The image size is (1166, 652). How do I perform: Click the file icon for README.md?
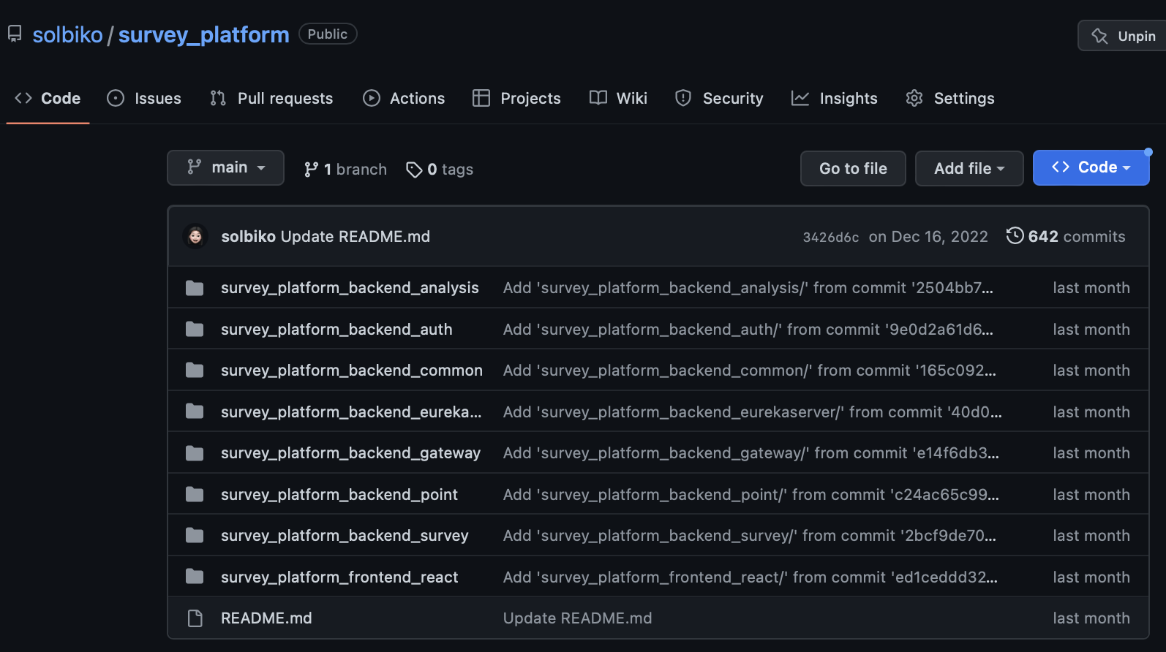[x=195, y=618]
